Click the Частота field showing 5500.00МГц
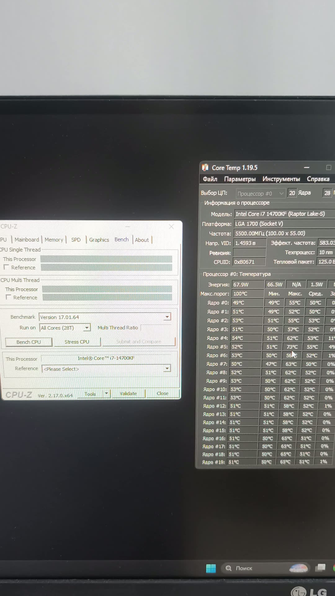This screenshot has width=335, height=596. tap(284, 233)
